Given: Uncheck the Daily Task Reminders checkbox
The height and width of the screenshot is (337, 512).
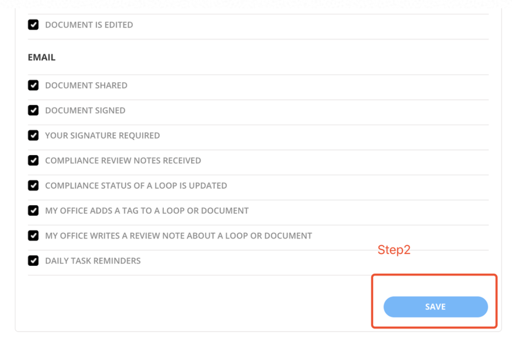Looking at the screenshot, I should pyautogui.click(x=33, y=261).
